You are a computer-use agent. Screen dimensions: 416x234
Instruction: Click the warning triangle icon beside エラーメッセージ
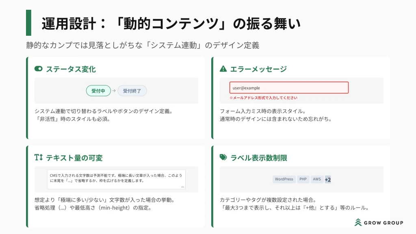[223, 69]
